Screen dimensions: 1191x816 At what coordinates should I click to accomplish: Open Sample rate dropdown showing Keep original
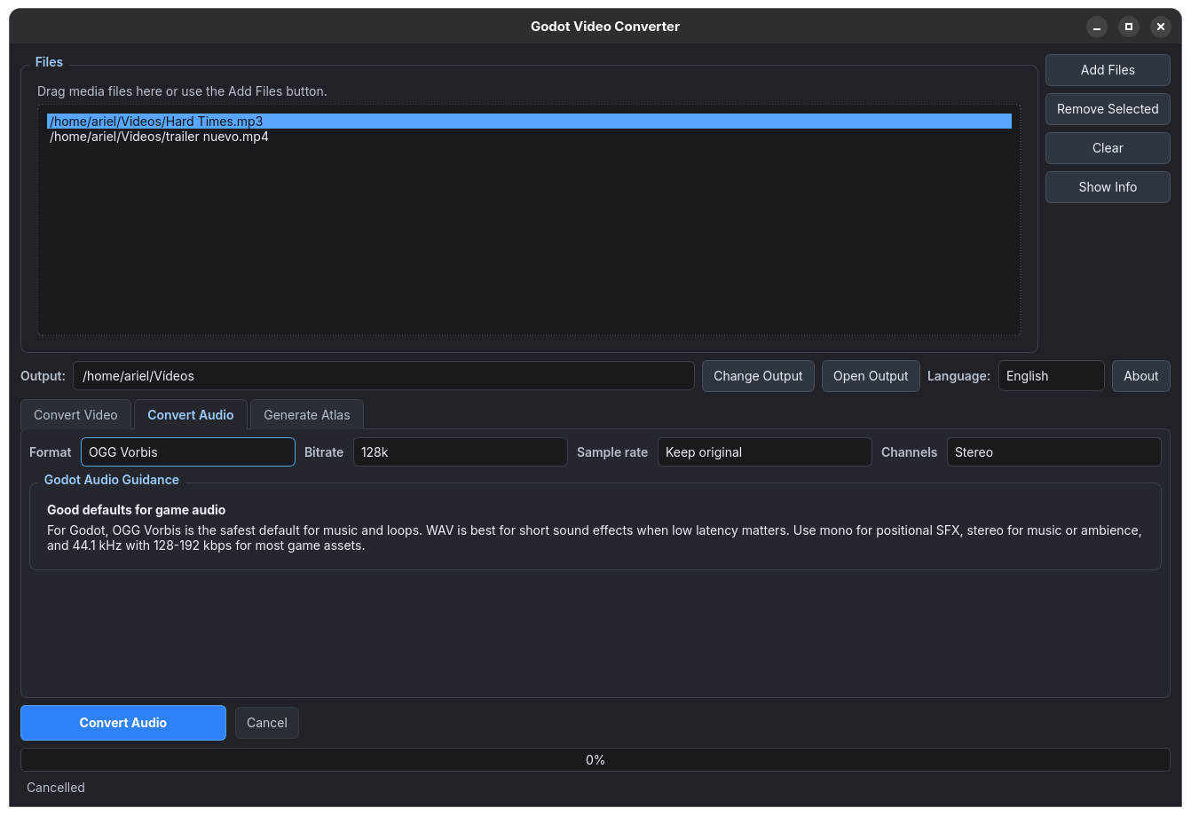(765, 452)
